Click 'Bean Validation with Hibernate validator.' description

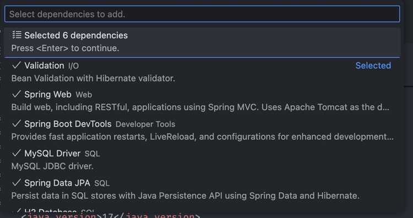pyautogui.click(x=93, y=78)
